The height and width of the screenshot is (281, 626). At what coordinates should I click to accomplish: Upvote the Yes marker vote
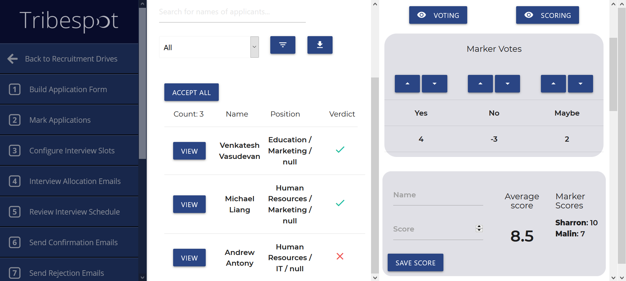click(x=407, y=84)
